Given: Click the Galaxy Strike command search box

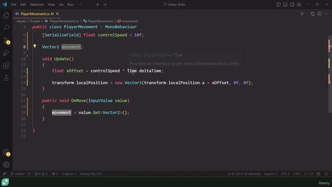Looking at the screenshot, I should [x=174, y=5].
